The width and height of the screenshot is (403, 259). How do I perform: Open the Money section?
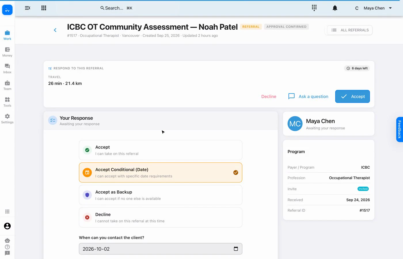[7, 52]
